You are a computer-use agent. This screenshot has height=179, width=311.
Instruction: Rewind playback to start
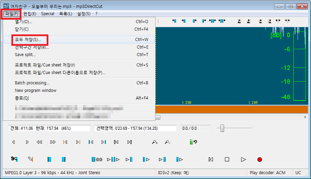211,159
